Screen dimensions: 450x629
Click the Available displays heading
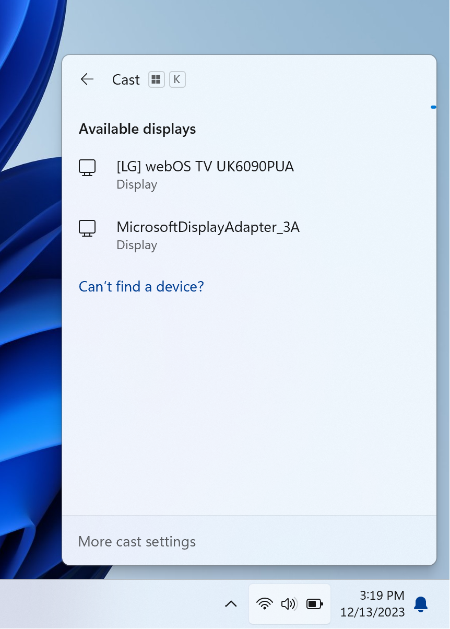pos(137,129)
